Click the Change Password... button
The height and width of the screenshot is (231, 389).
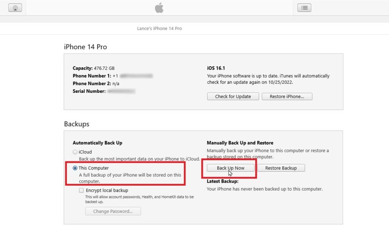click(113, 211)
